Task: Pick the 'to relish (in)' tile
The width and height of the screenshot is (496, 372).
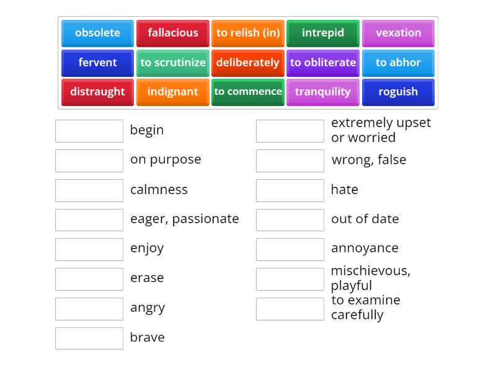Action: pos(248,33)
